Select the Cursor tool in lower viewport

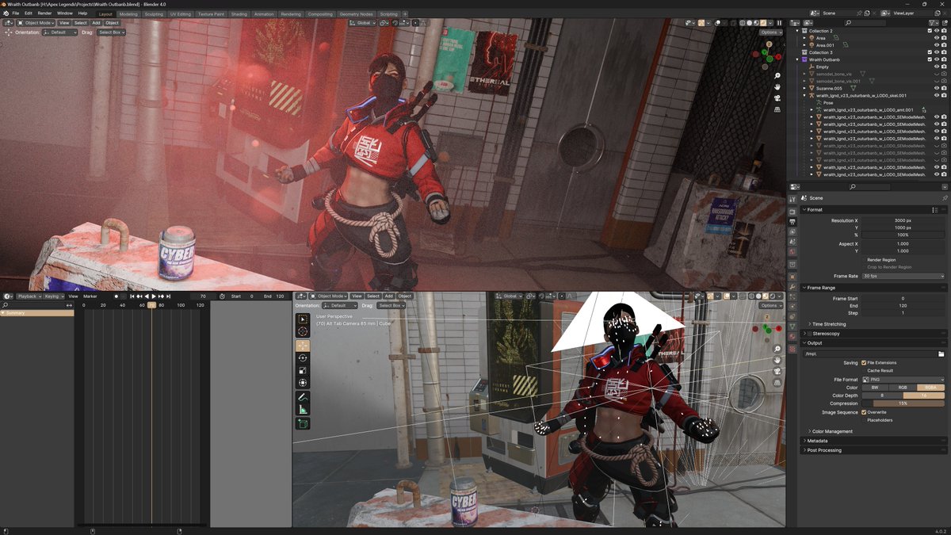303,332
